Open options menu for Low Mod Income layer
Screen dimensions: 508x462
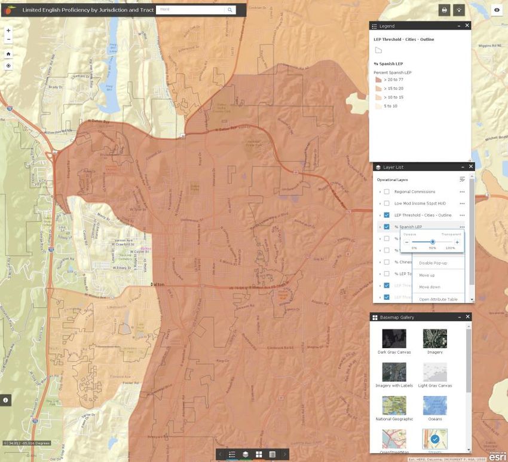coord(462,203)
